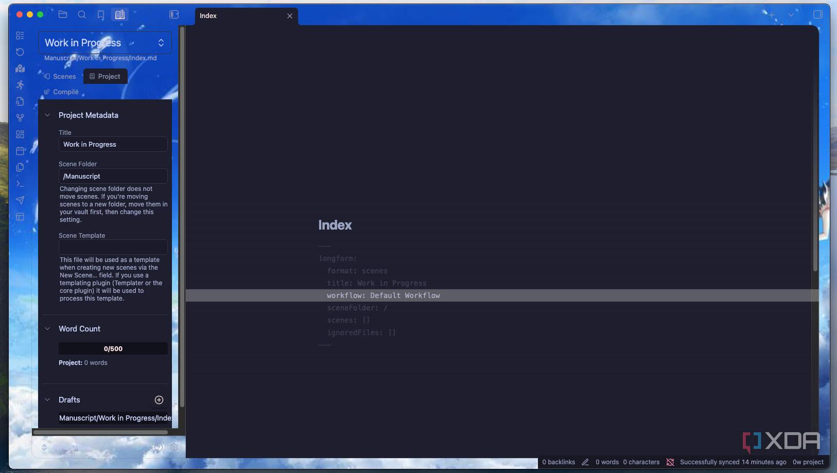Open the map pin ribbon icon
Image resolution: width=837 pixels, height=473 pixels.
tap(20, 68)
